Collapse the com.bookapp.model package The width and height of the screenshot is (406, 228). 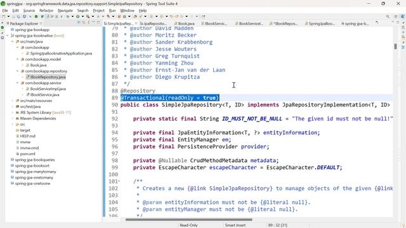(x=17, y=59)
